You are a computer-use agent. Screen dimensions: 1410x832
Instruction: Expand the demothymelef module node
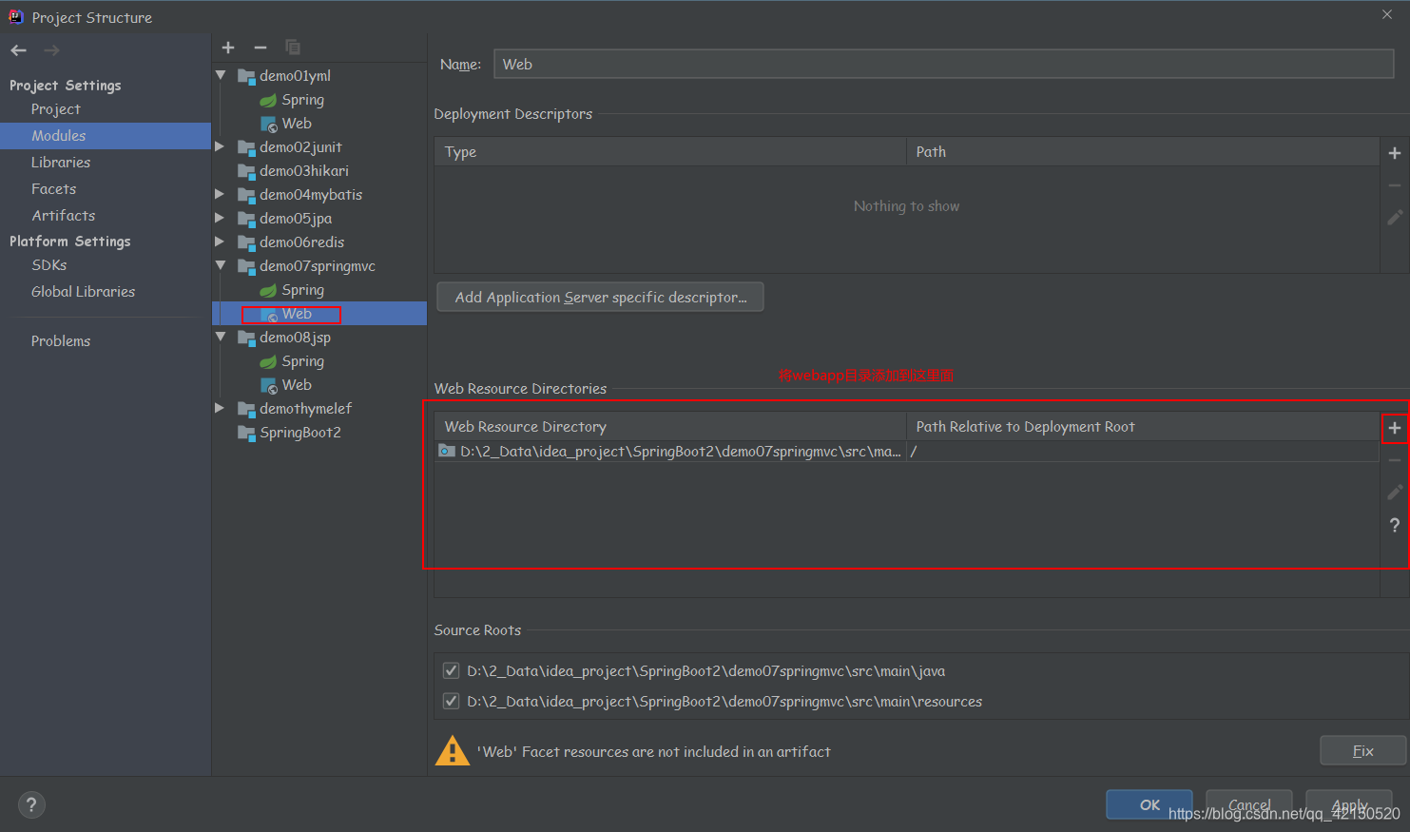coord(221,408)
